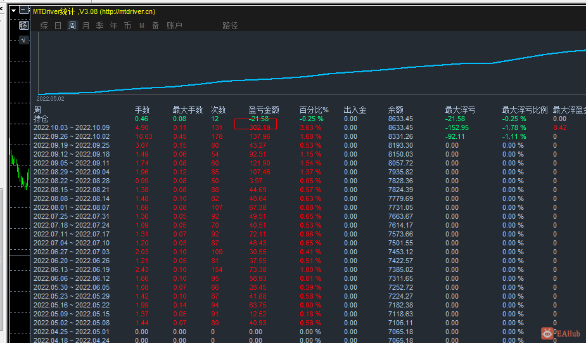Viewport: 586px width, 343px height.
Task: Click the 121.90 profit amount
Action: (x=260, y=163)
